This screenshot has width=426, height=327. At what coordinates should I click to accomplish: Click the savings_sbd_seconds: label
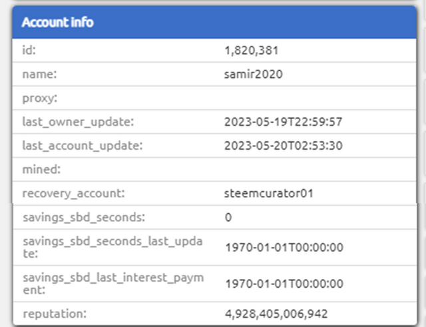[x=84, y=217]
